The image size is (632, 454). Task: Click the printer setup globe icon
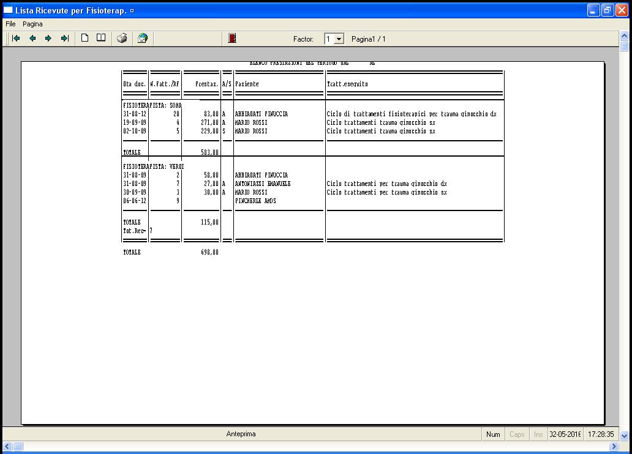(x=143, y=39)
